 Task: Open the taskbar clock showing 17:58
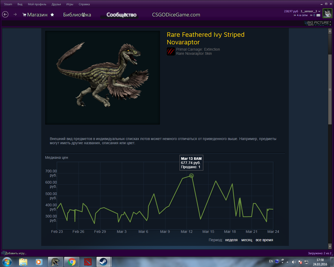click(320, 262)
